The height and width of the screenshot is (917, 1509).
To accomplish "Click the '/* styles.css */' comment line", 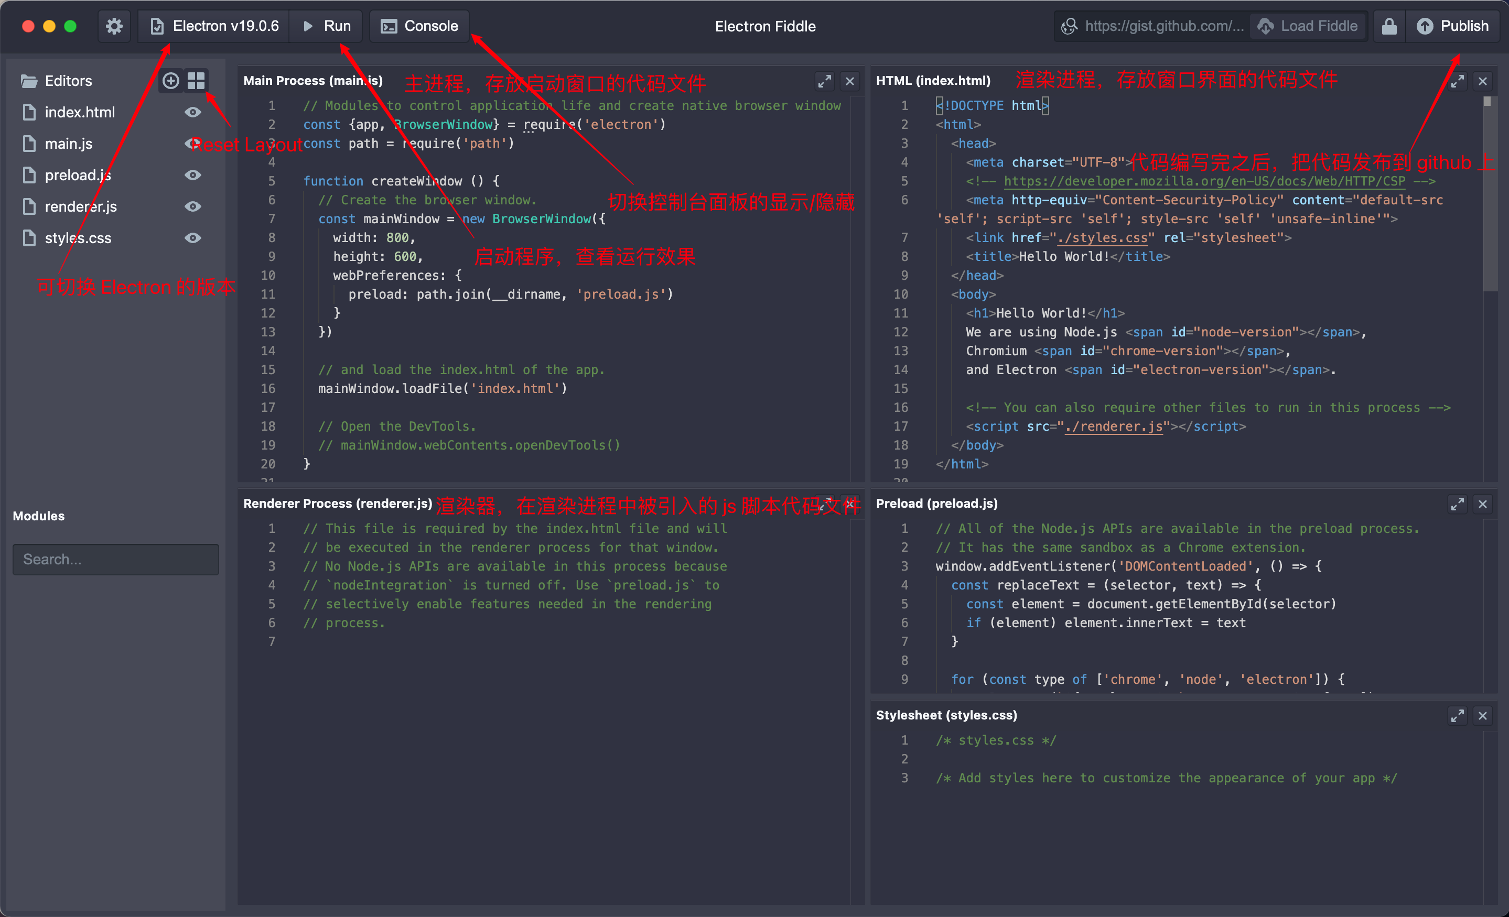I will click(996, 740).
